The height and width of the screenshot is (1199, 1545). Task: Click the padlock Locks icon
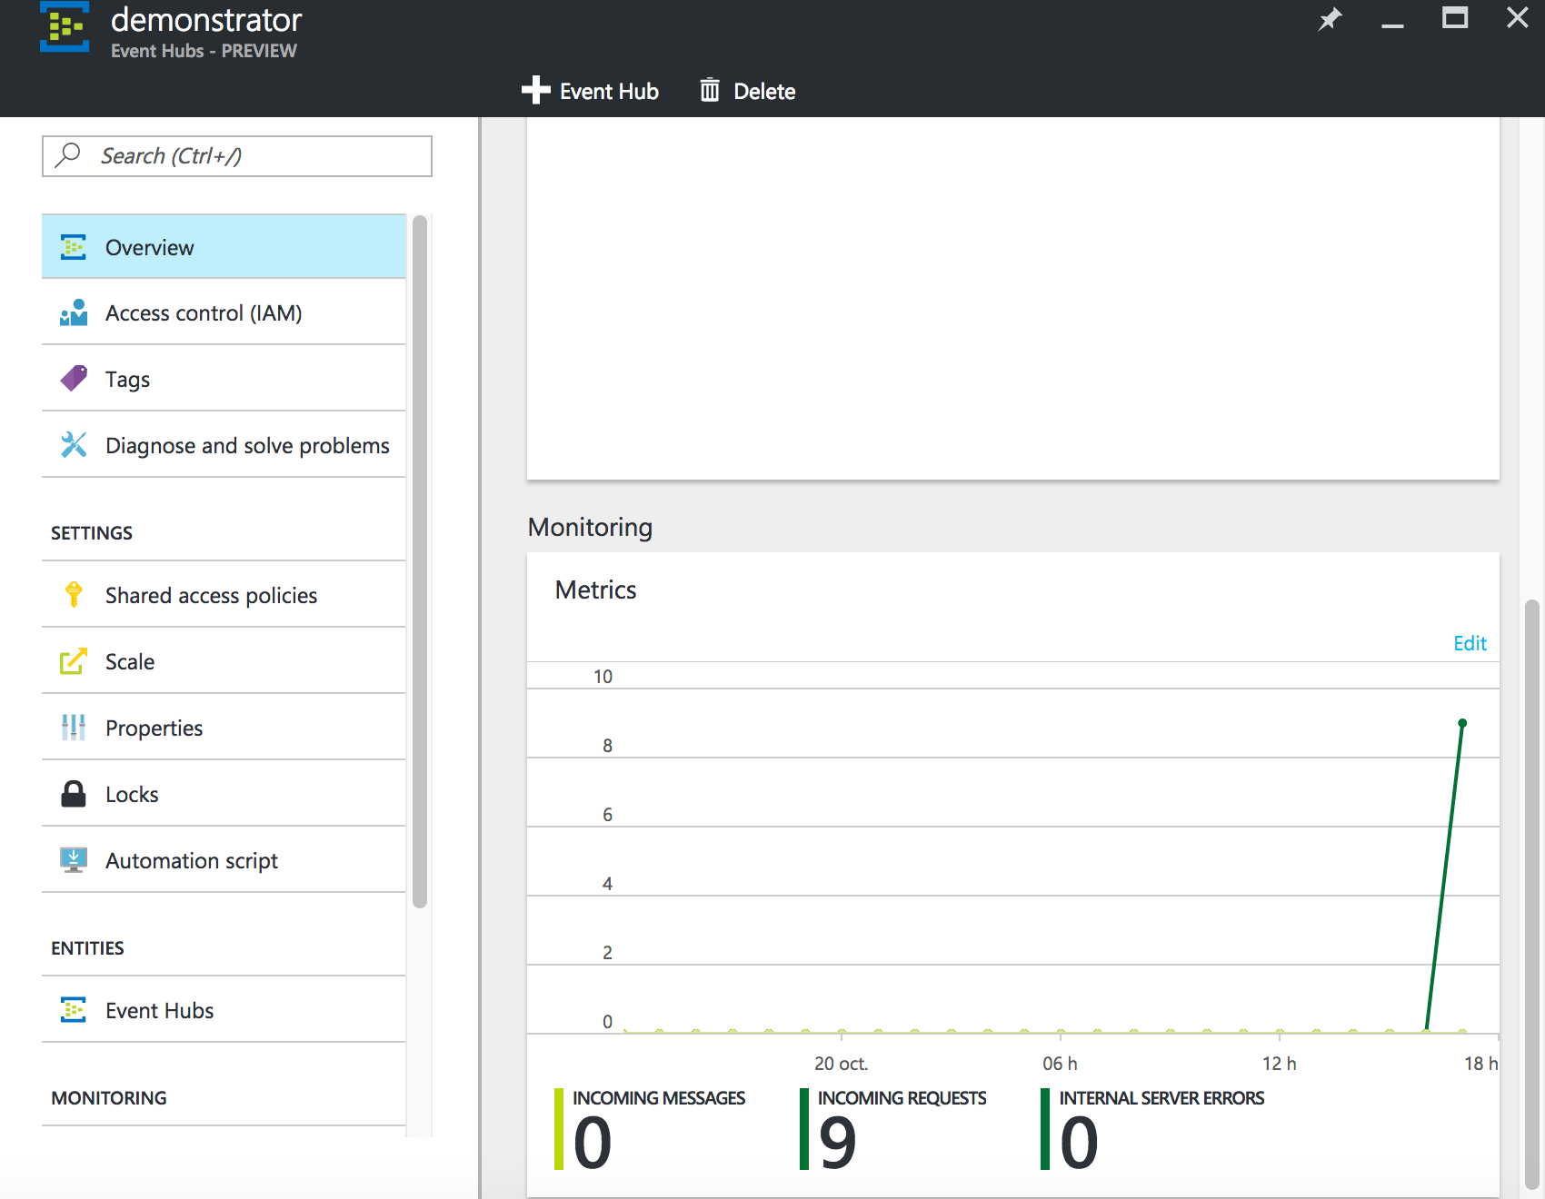pos(74,794)
